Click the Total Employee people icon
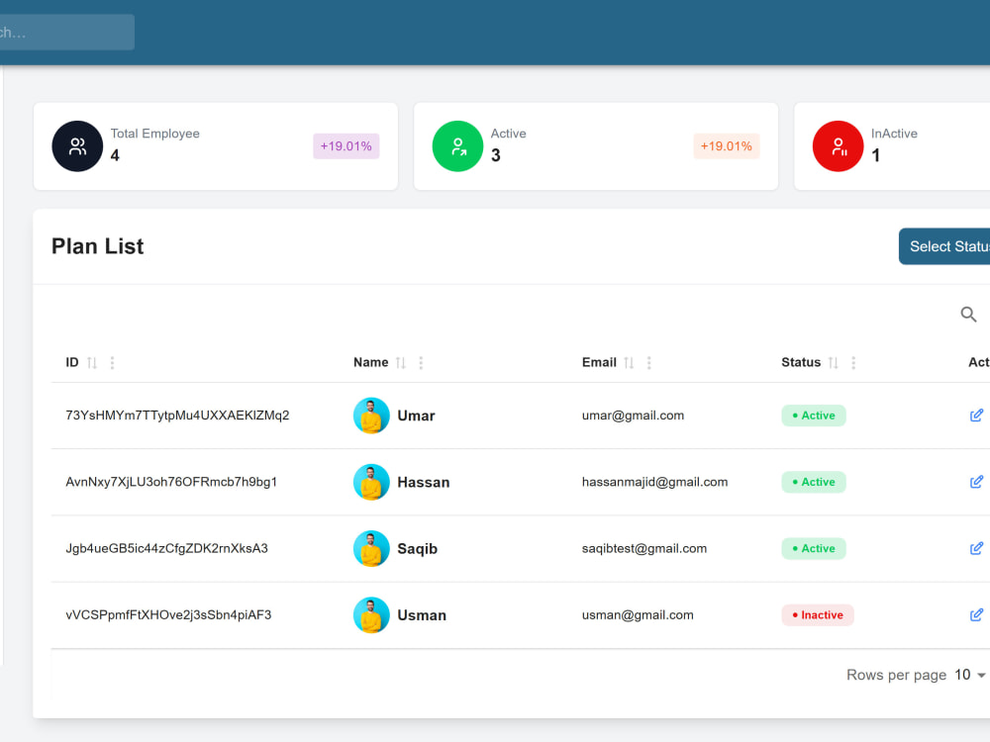This screenshot has width=990, height=742. [x=77, y=145]
